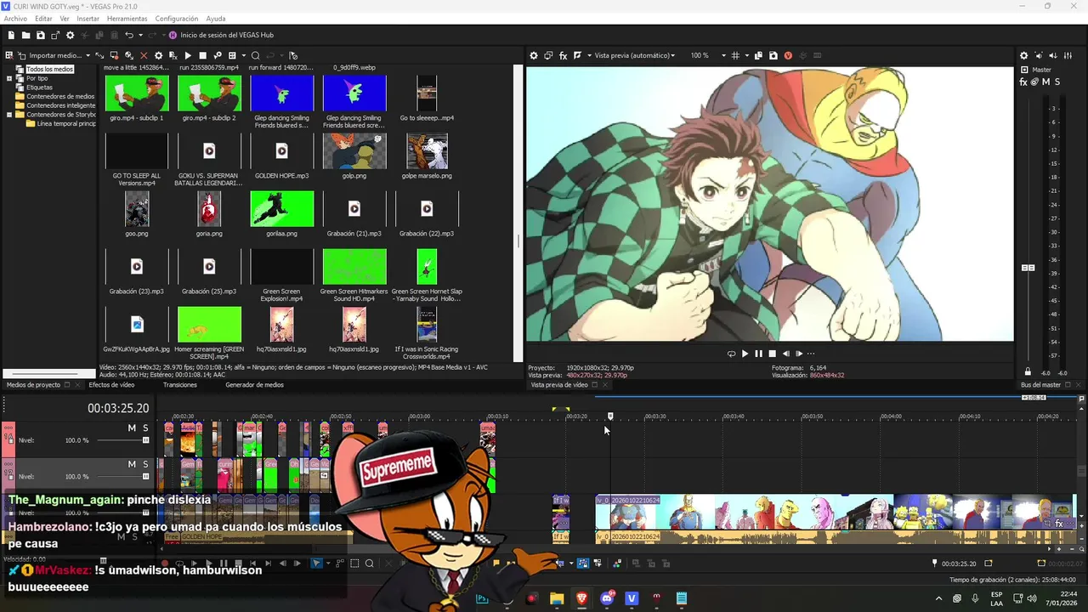This screenshot has height=612, width=1088.
Task: Switch to Transiciones tab
Action: (x=180, y=385)
